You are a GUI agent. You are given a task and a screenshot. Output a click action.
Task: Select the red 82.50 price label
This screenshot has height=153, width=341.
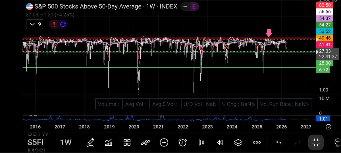324,5
